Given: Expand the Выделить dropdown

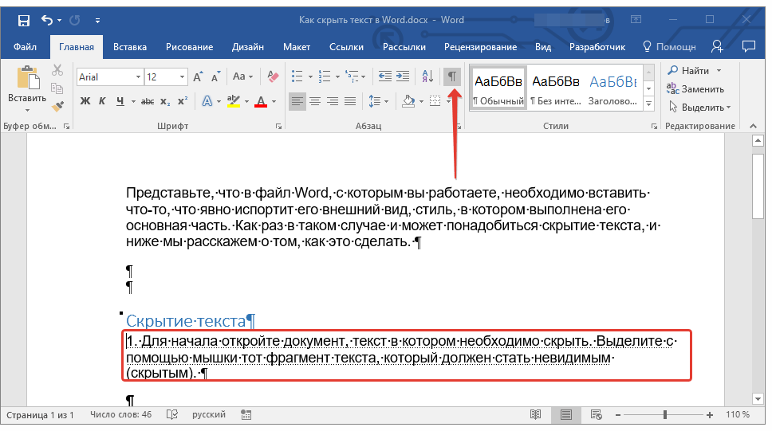Looking at the screenshot, I should [x=728, y=108].
